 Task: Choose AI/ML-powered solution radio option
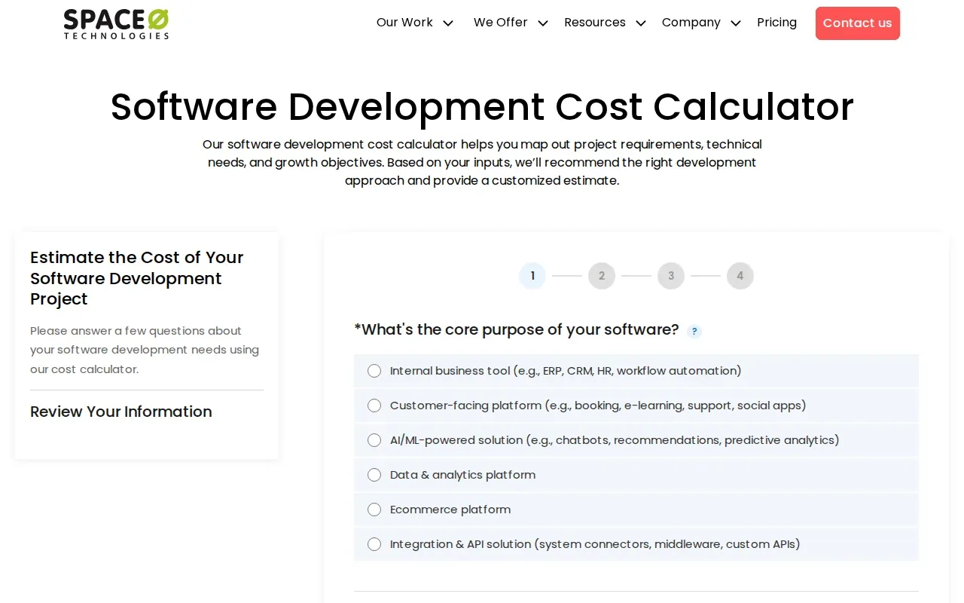(x=374, y=440)
